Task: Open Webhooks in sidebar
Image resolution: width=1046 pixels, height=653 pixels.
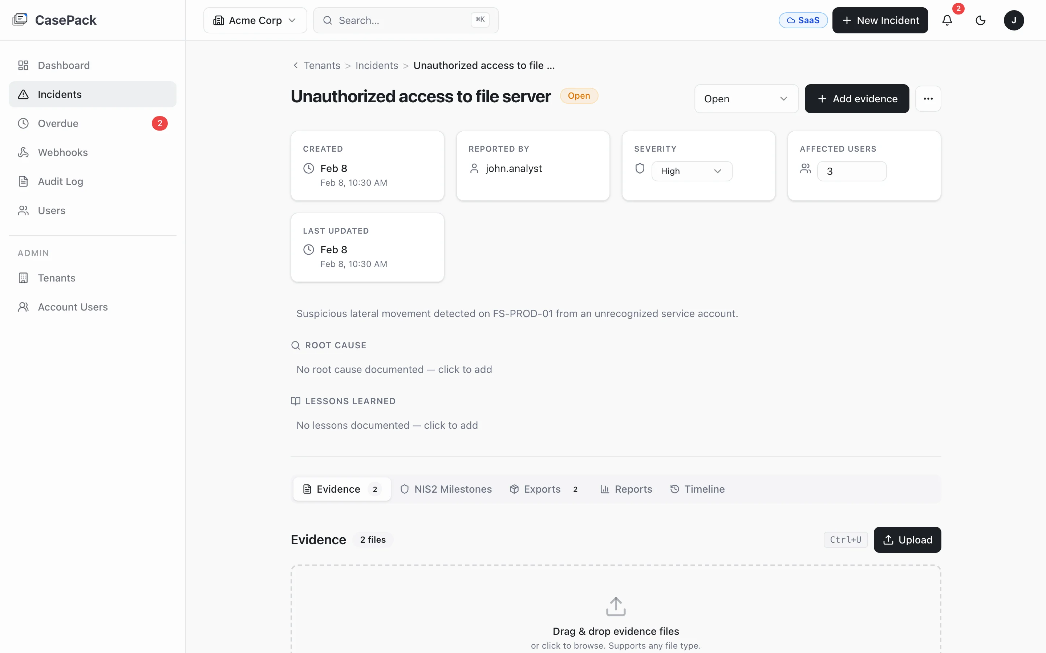Action: (93, 152)
